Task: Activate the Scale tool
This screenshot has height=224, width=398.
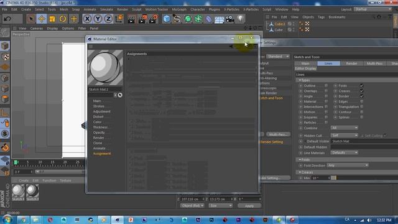Action: point(52,19)
